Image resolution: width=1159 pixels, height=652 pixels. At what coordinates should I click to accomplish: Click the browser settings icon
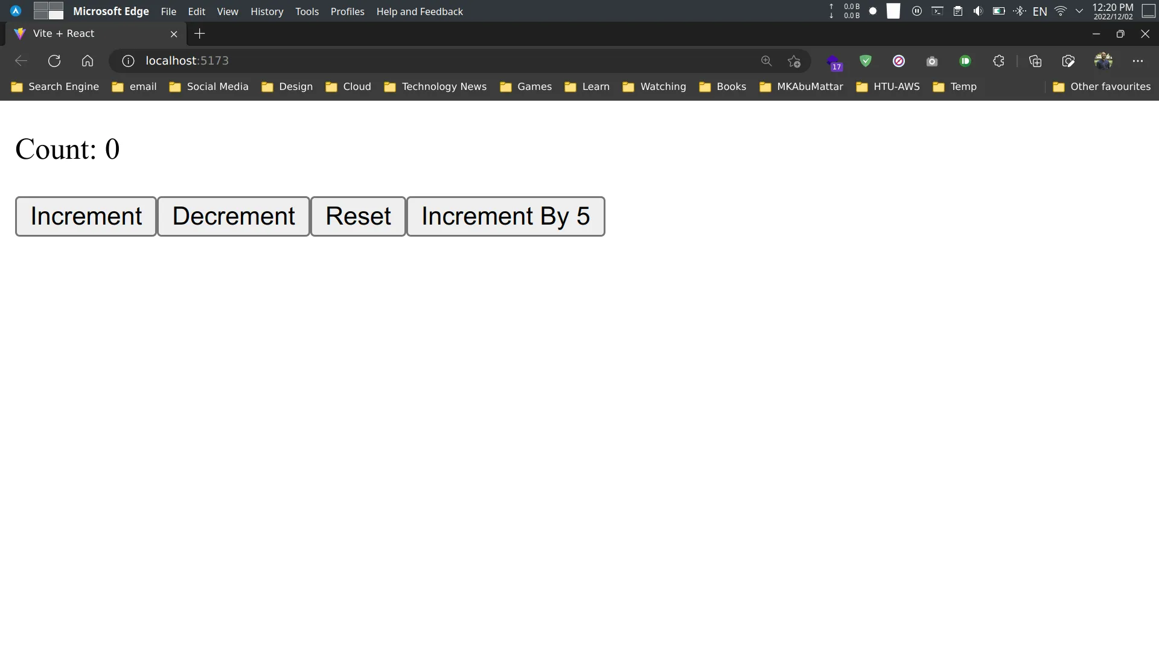(1138, 60)
